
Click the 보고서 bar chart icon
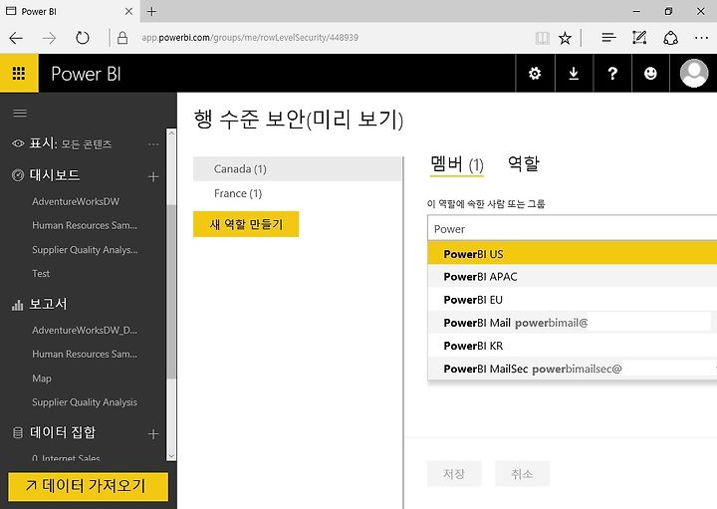click(x=17, y=305)
